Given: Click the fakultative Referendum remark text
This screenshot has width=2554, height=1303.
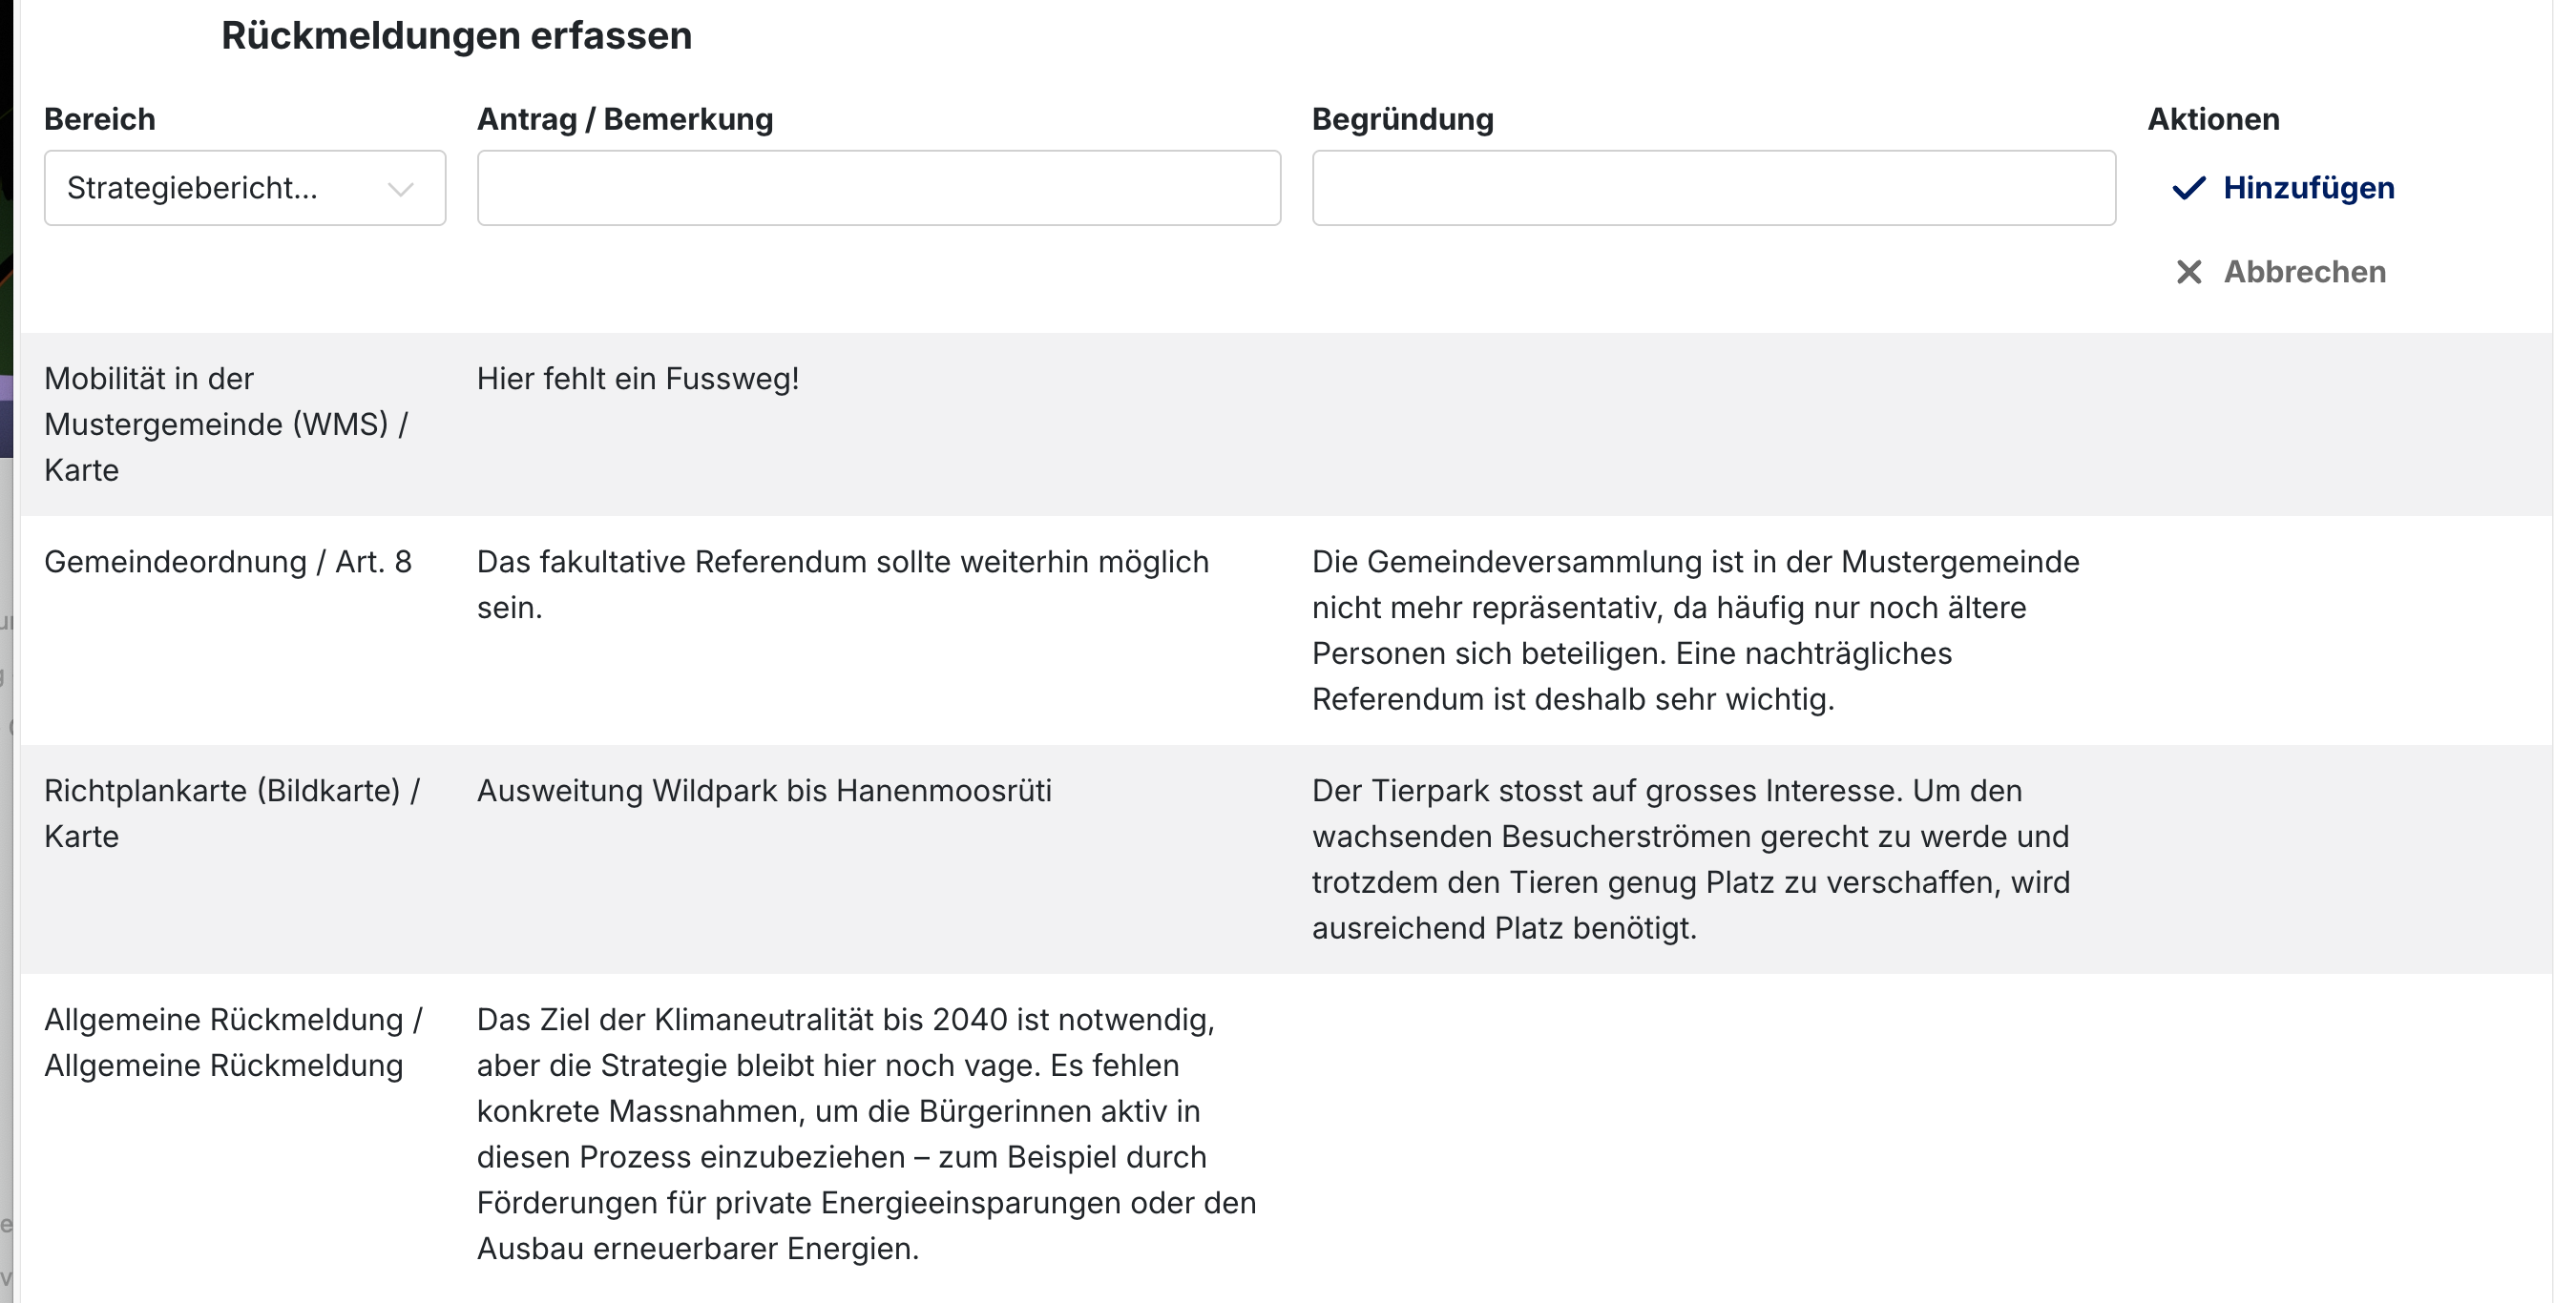Looking at the screenshot, I should pyautogui.click(x=843, y=585).
